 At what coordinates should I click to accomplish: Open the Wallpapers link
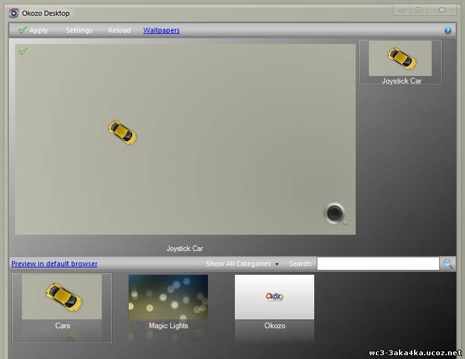point(161,30)
